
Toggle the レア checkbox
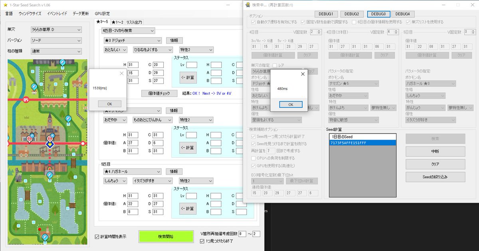pyautogui.click(x=275, y=65)
